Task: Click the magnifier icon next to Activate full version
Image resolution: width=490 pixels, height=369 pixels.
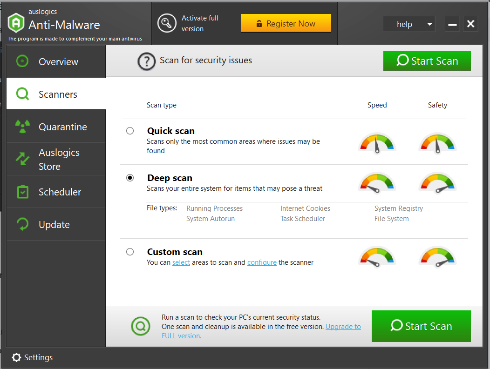Action: [x=167, y=23]
